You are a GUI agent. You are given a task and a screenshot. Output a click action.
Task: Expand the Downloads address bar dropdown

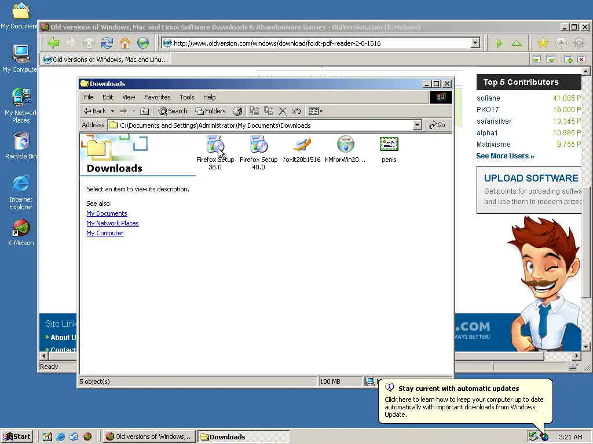pyautogui.click(x=417, y=125)
